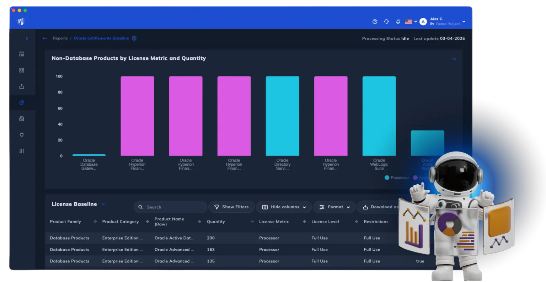This screenshot has height=282, width=546.
Task: Open the Filters sliders icon in sidebar
Action: [x=22, y=151]
